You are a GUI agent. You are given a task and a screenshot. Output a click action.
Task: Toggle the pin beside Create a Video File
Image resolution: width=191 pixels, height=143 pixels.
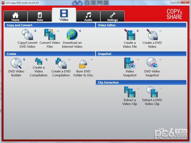(x=138, y=31)
